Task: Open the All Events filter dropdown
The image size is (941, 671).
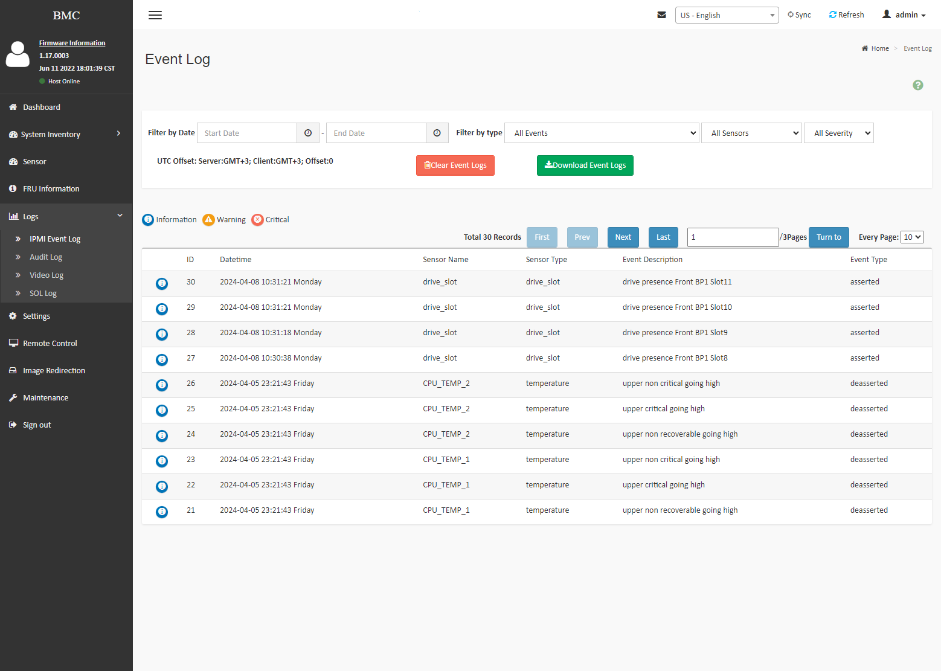Action: tap(602, 133)
